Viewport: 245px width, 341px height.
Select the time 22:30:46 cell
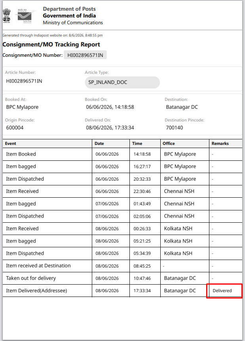pos(145,191)
